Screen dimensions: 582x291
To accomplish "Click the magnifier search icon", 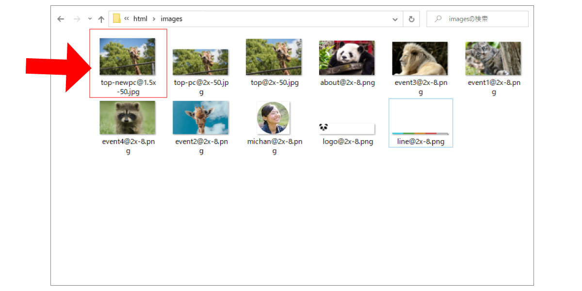I will pos(438,19).
